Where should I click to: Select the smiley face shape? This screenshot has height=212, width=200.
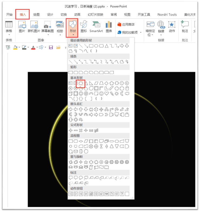(x=101, y=93)
